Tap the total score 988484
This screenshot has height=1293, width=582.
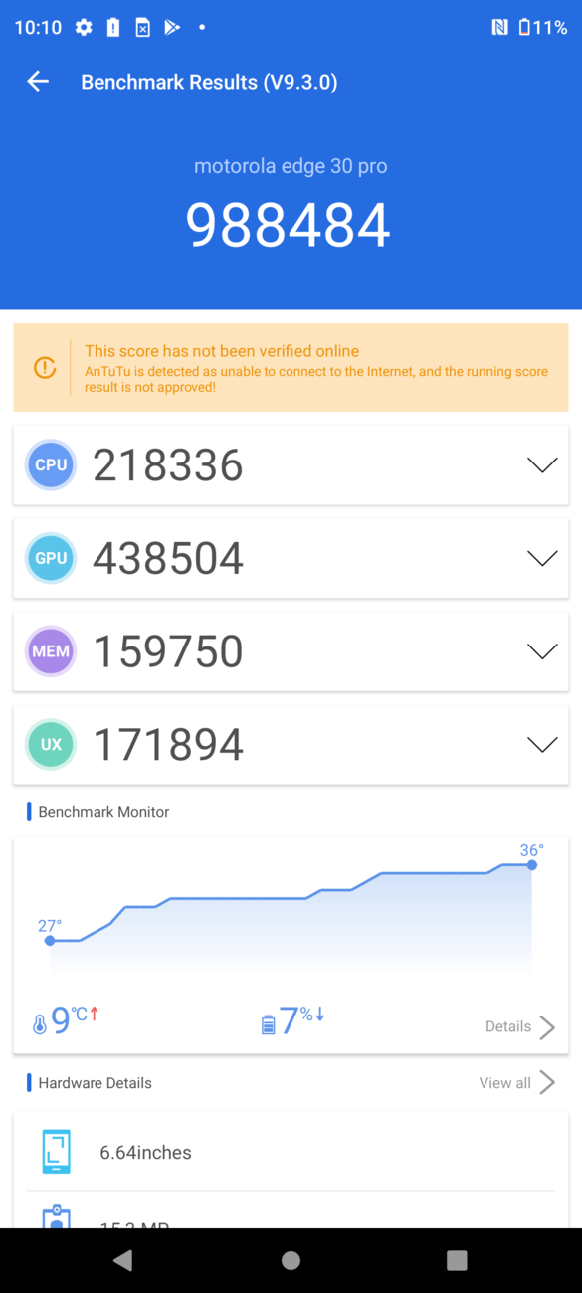click(x=289, y=226)
